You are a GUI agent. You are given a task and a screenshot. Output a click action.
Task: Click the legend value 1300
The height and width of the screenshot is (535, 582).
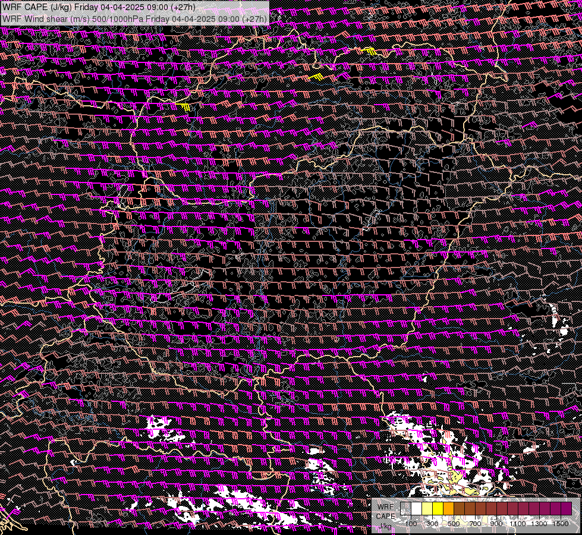539,524
